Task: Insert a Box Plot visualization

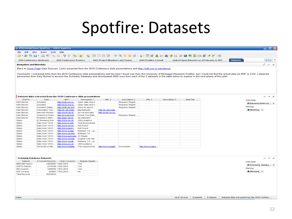Action: pyautogui.click(x=209, y=56)
